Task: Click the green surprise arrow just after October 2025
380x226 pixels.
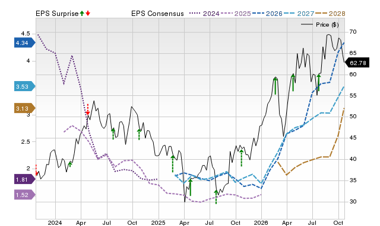Action: point(241,158)
